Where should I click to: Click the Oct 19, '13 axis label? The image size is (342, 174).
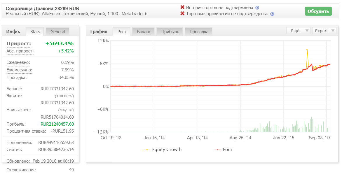[x=111, y=138]
